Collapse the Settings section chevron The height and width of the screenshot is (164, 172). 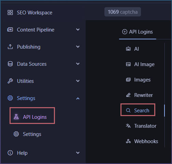click(78, 98)
